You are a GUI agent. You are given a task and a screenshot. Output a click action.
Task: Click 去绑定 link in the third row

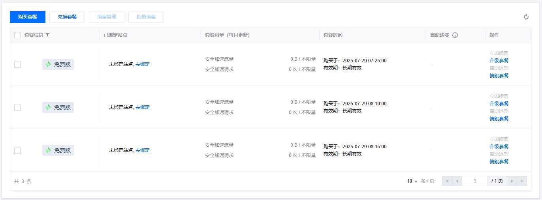(143, 150)
